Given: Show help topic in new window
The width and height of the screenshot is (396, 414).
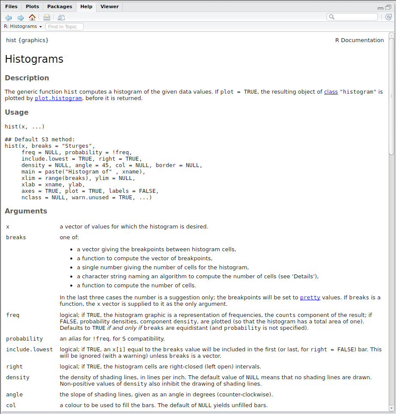Looking at the screenshot, I should pyautogui.click(x=61, y=18).
